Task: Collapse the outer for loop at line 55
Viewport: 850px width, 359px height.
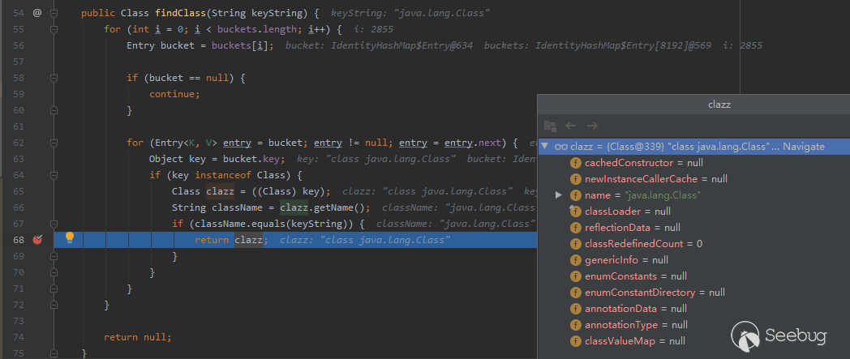Action: (54, 29)
